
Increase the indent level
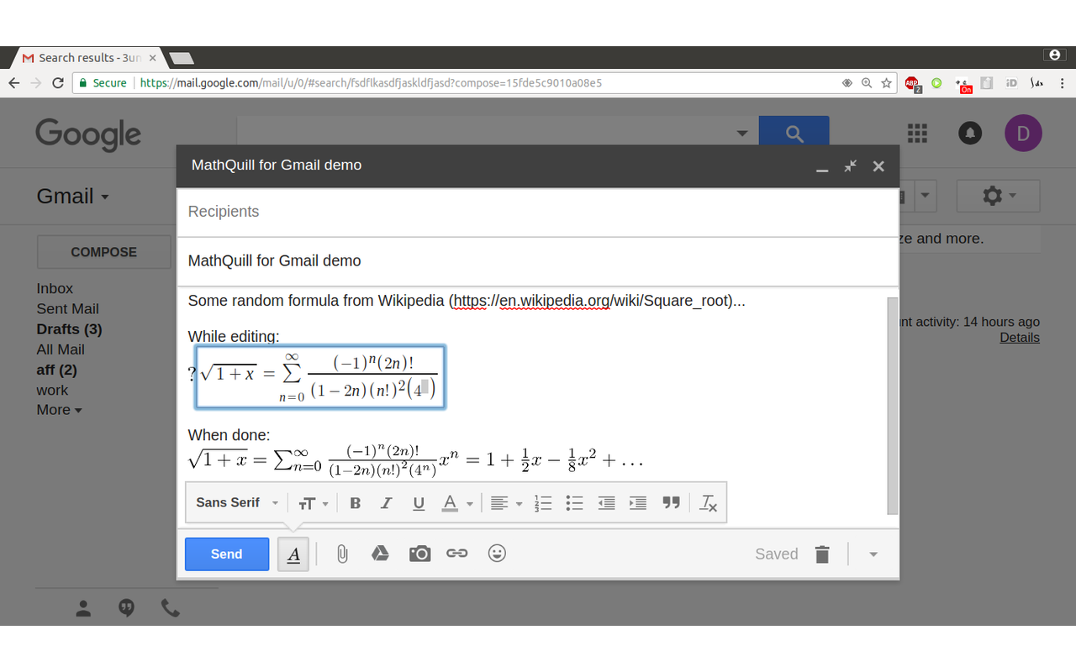pos(638,503)
